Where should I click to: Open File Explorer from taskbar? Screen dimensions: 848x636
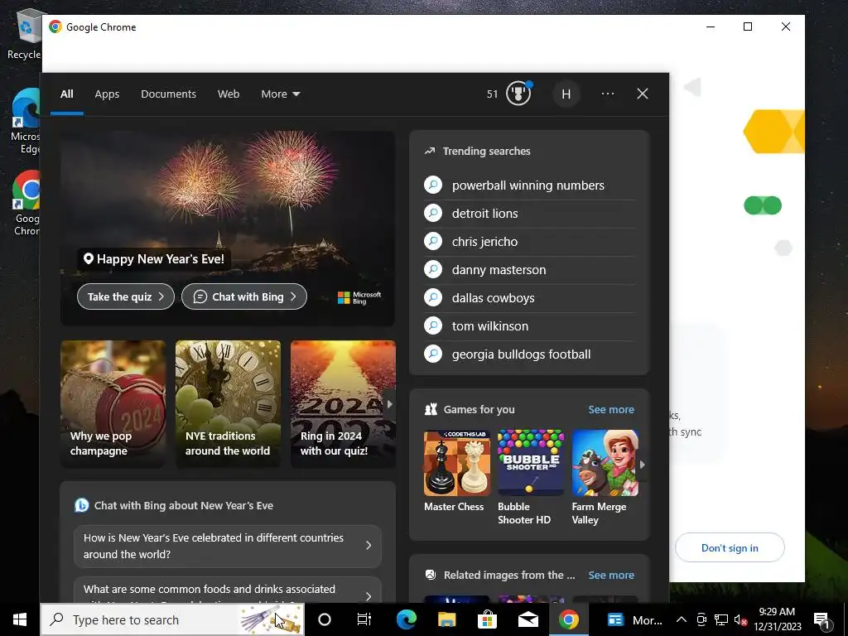(446, 619)
